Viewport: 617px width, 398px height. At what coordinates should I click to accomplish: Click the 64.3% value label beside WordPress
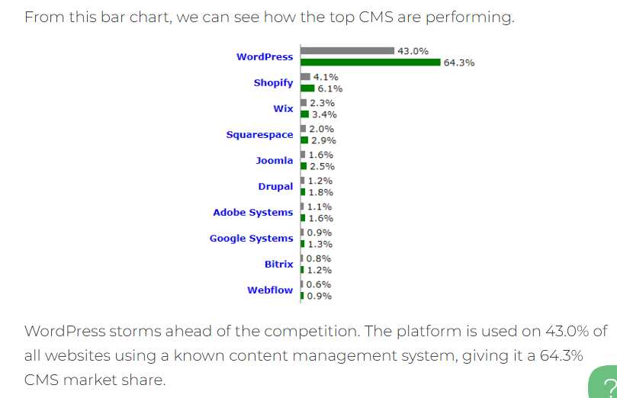[x=459, y=63]
